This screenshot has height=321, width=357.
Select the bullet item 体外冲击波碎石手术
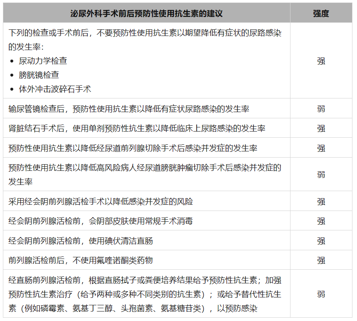[55, 89]
